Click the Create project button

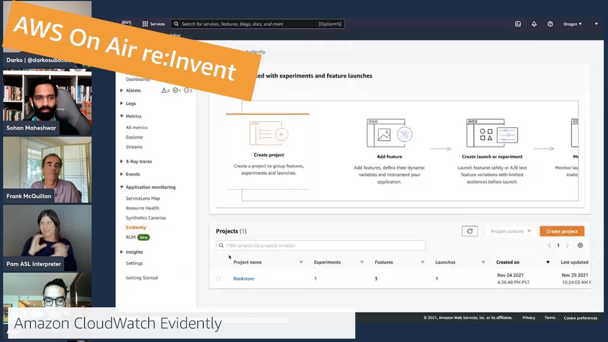(x=562, y=231)
